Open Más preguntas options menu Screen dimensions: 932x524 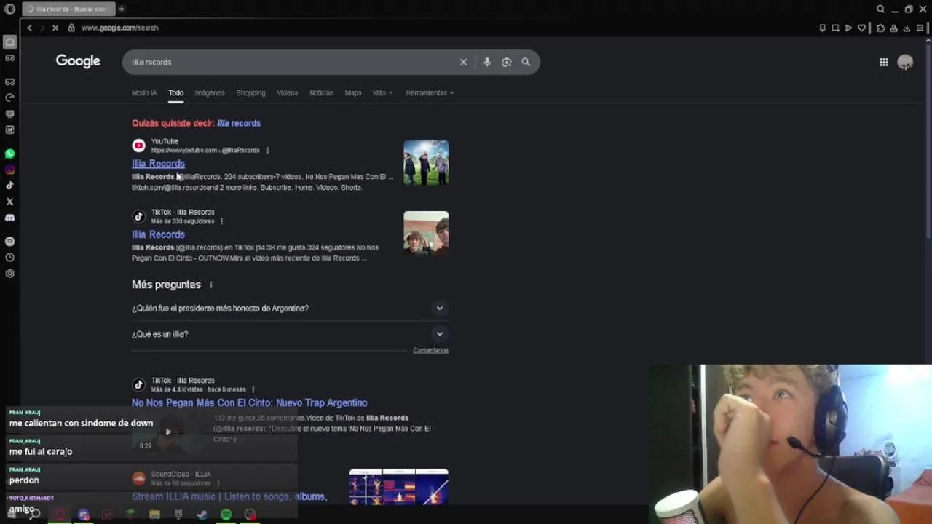(211, 285)
